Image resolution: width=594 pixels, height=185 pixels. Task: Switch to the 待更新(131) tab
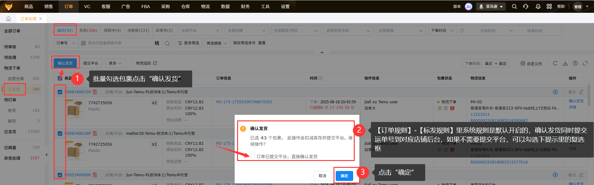click(x=138, y=30)
